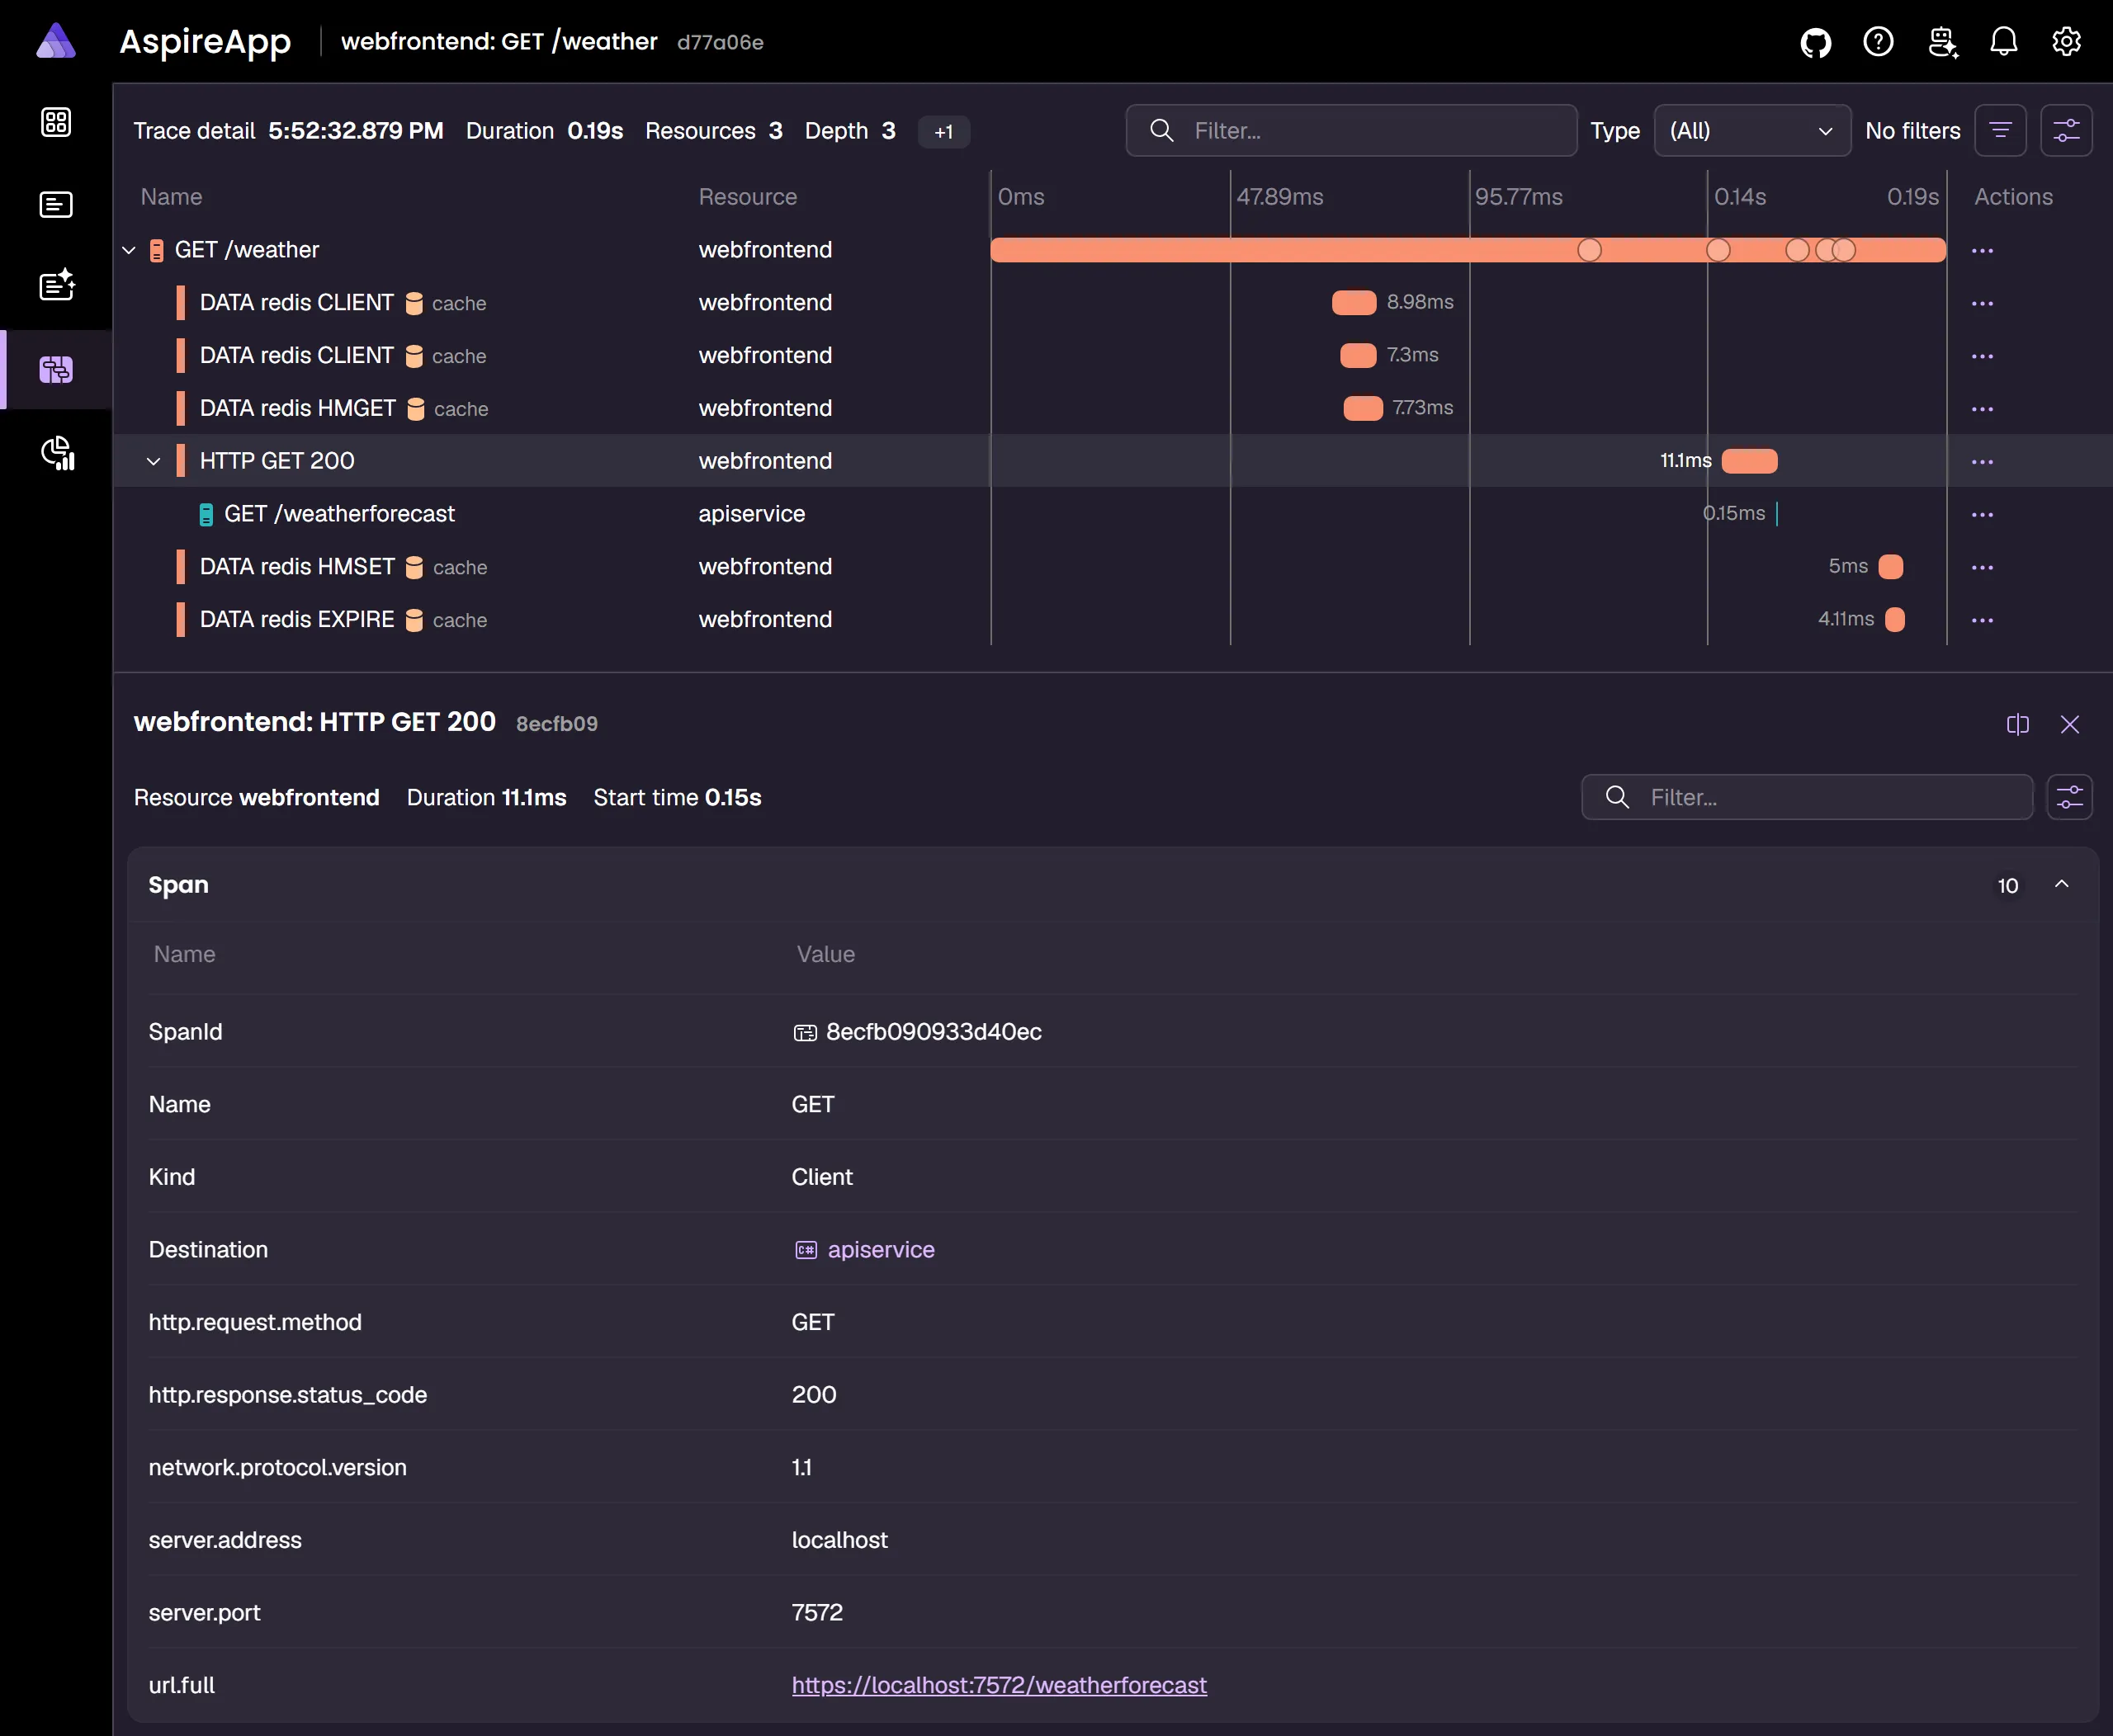Click the trace id d77a06e
This screenshot has width=2113, height=1736.
tap(720, 43)
